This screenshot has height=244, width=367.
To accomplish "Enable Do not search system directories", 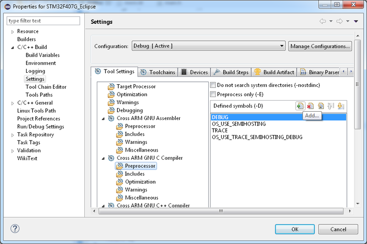I will (x=213, y=85).
